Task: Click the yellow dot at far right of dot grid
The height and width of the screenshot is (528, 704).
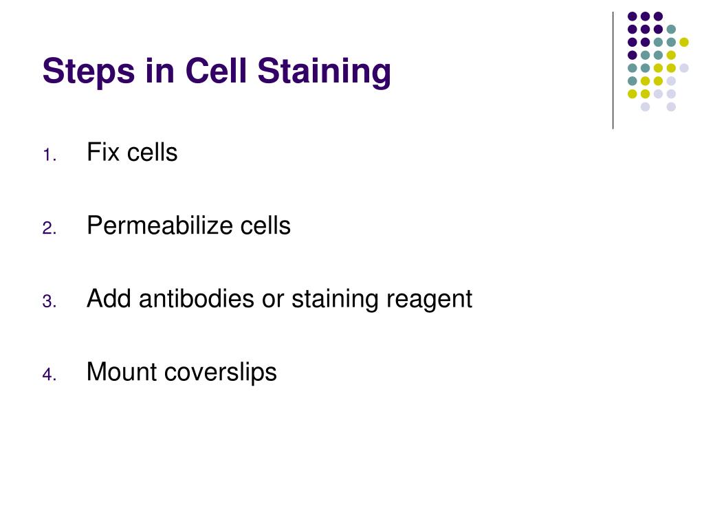Action: (684, 42)
